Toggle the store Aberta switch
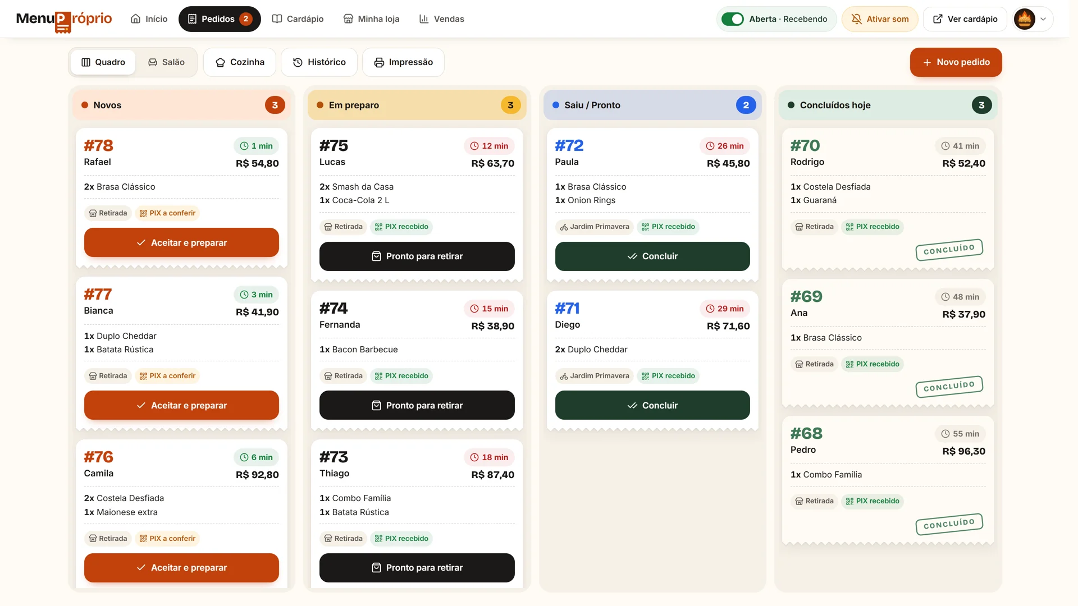Viewport: 1078px width, 606px height. click(x=733, y=19)
